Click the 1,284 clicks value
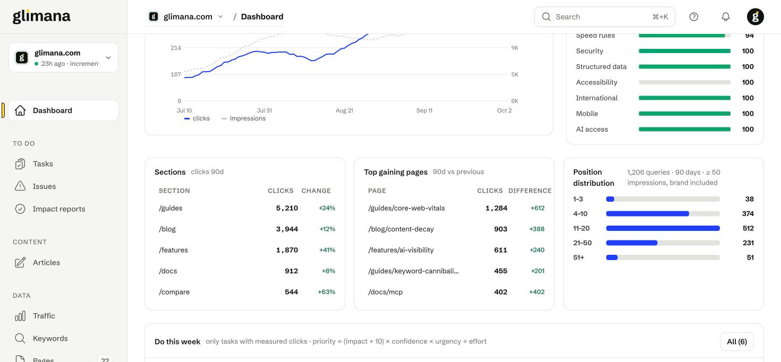Image resolution: width=781 pixels, height=362 pixels. tap(496, 208)
